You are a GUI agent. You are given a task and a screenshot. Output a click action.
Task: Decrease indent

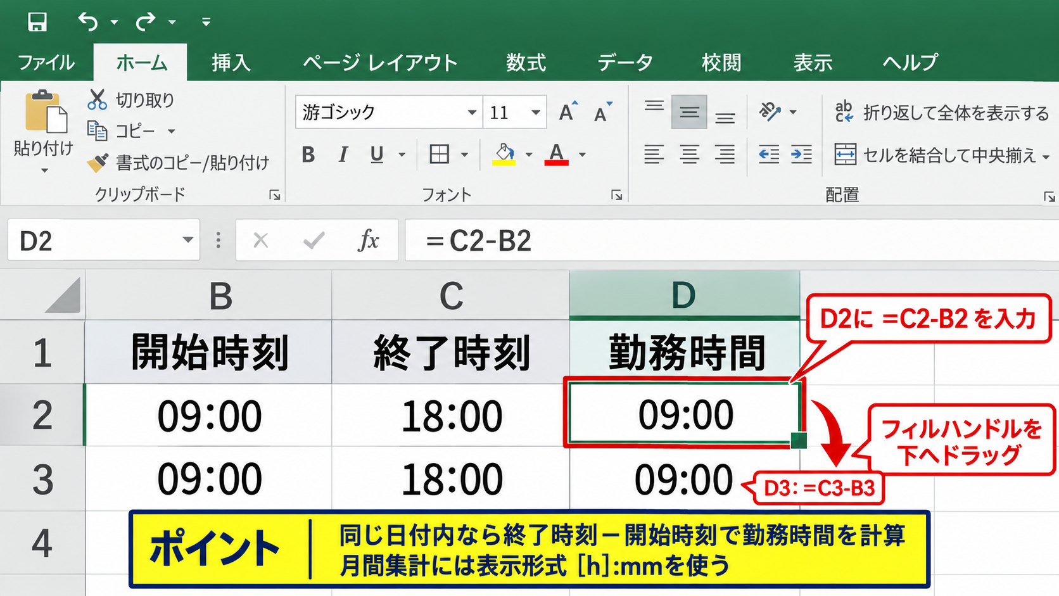(x=769, y=154)
